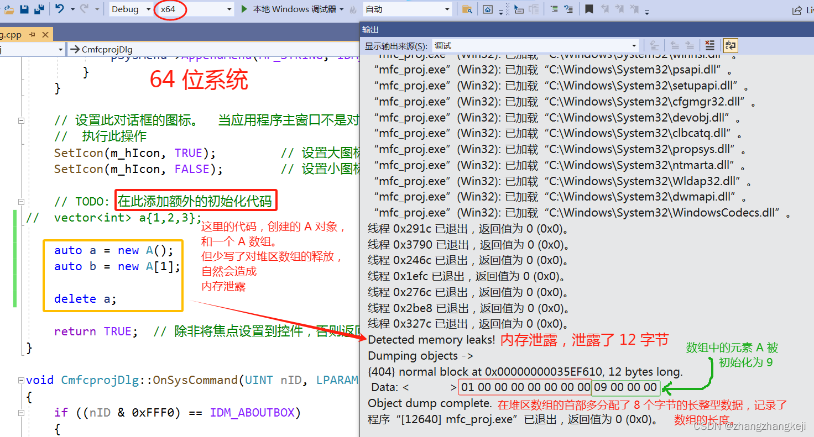Open the 显示输出来源 dropdown

pos(535,46)
